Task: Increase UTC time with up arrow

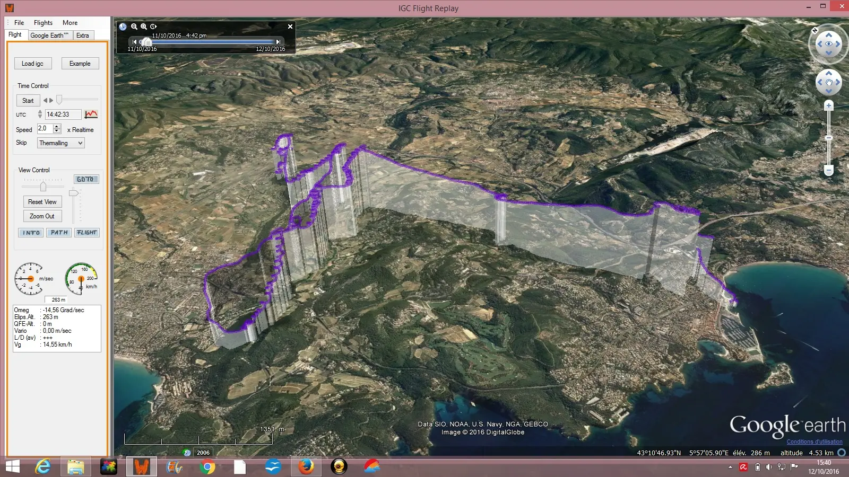Action: point(40,112)
